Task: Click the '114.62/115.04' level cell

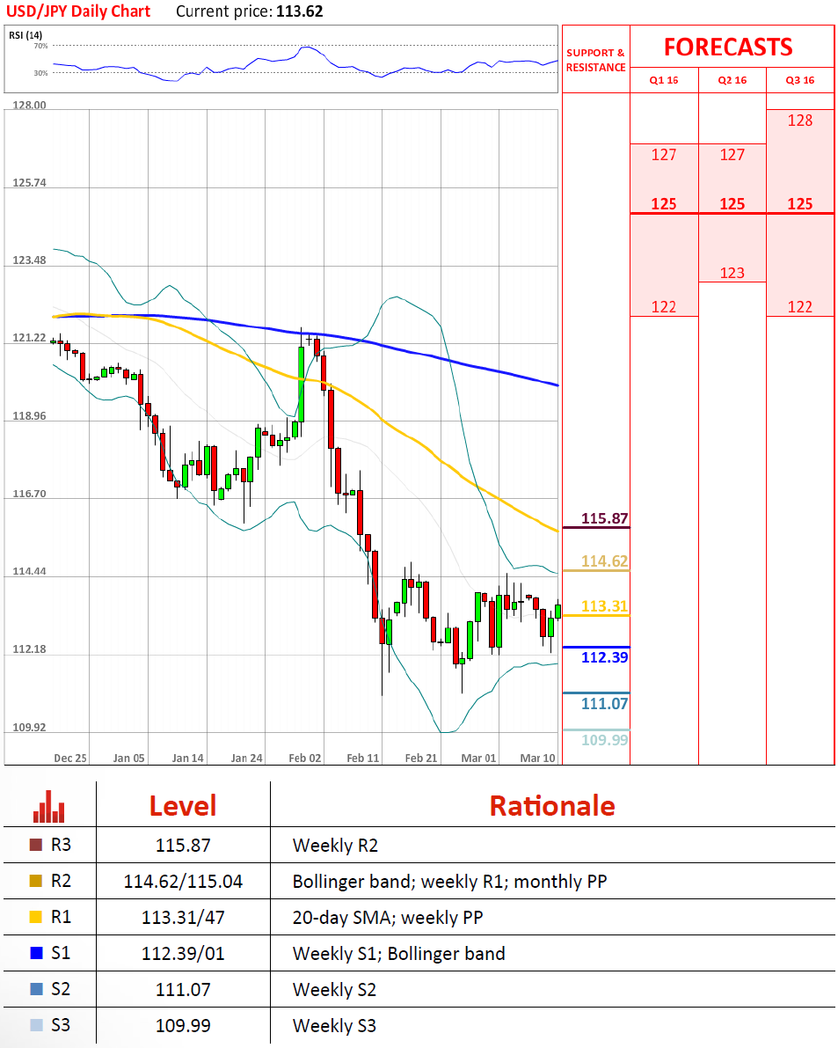Action: pos(183,882)
